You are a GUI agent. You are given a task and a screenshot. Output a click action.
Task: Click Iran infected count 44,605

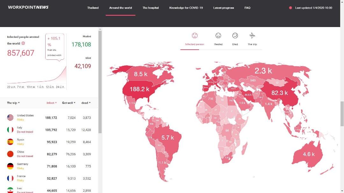tap(52, 190)
